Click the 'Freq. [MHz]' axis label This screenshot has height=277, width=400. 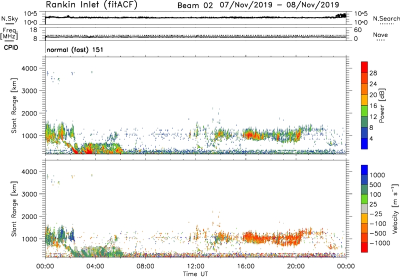tap(9, 33)
